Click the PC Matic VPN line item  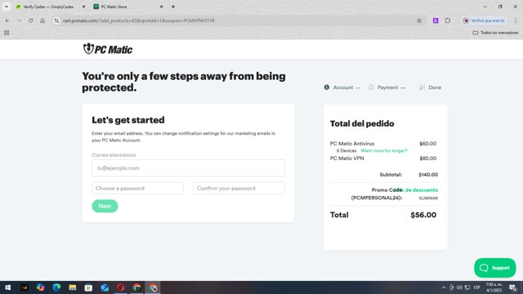click(346, 158)
